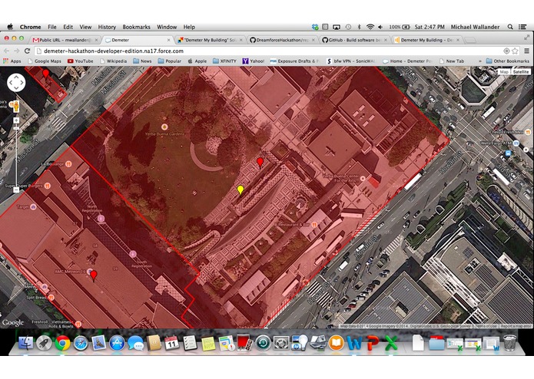Screen dimensions: 534x379
Task: Open Messages from the Dock
Action: pyautogui.click(x=135, y=343)
